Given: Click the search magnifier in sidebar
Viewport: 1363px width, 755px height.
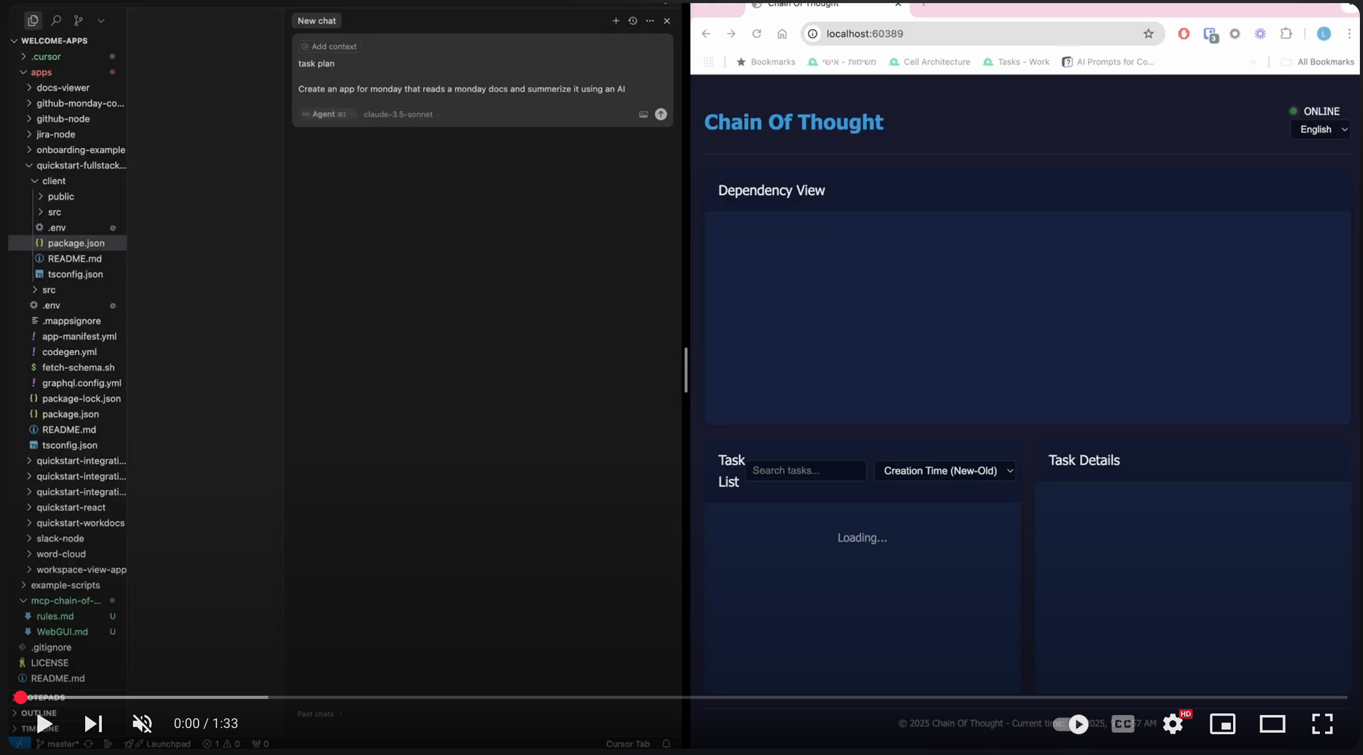Looking at the screenshot, I should click(x=56, y=21).
